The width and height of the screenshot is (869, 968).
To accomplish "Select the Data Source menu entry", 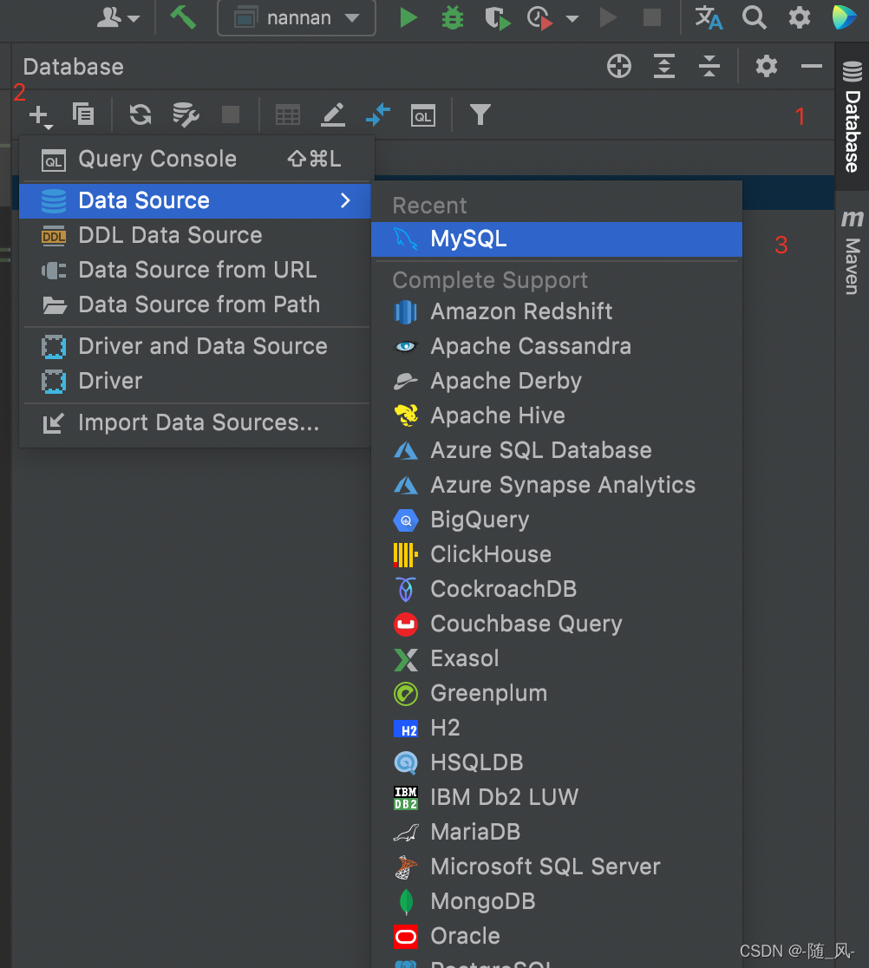I will click(x=195, y=200).
